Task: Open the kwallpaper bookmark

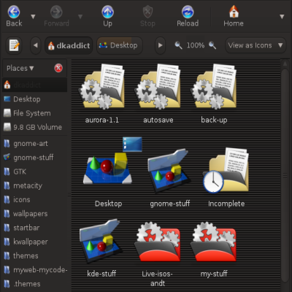Action: (35, 242)
